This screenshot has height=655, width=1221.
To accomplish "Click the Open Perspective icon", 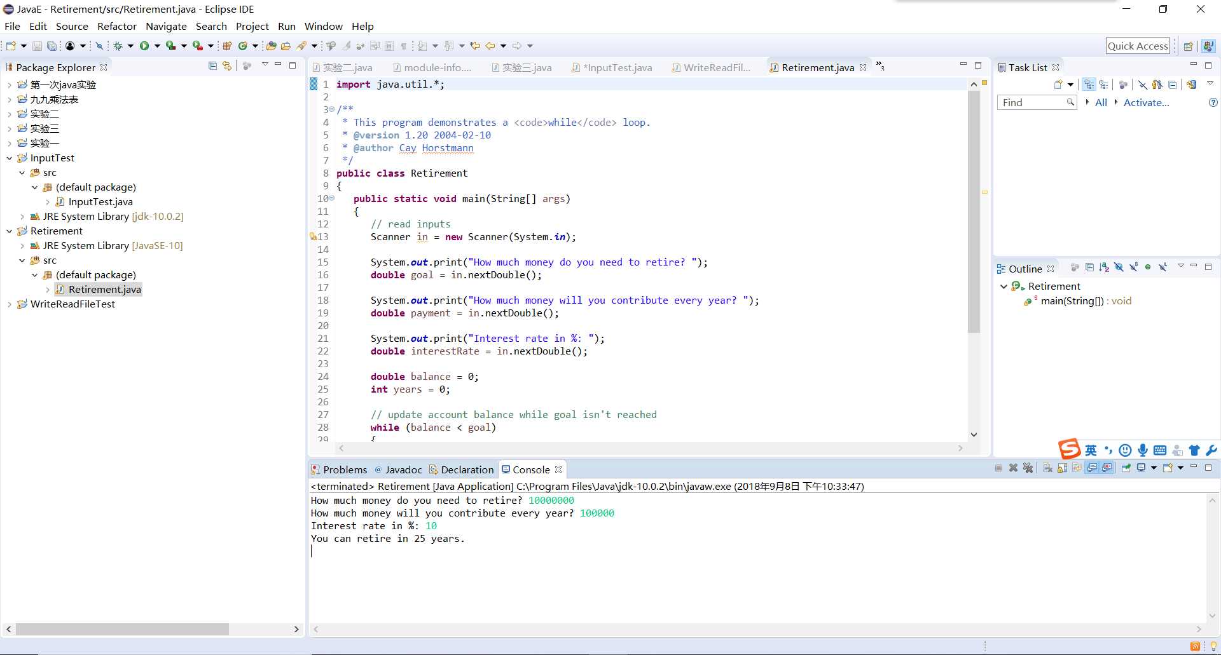I will pos(1187,46).
